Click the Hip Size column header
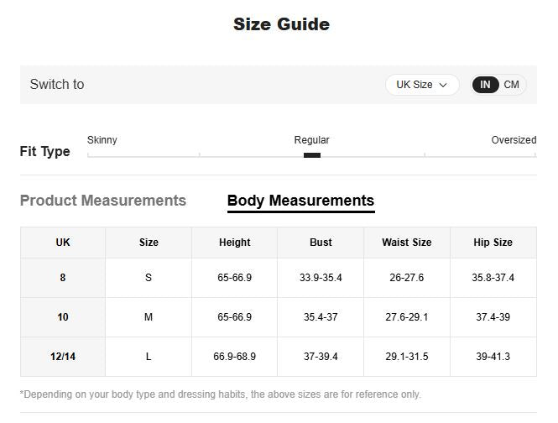Image resolution: width=558 pixels, height=423 pixels. click(x=493, y=243)
